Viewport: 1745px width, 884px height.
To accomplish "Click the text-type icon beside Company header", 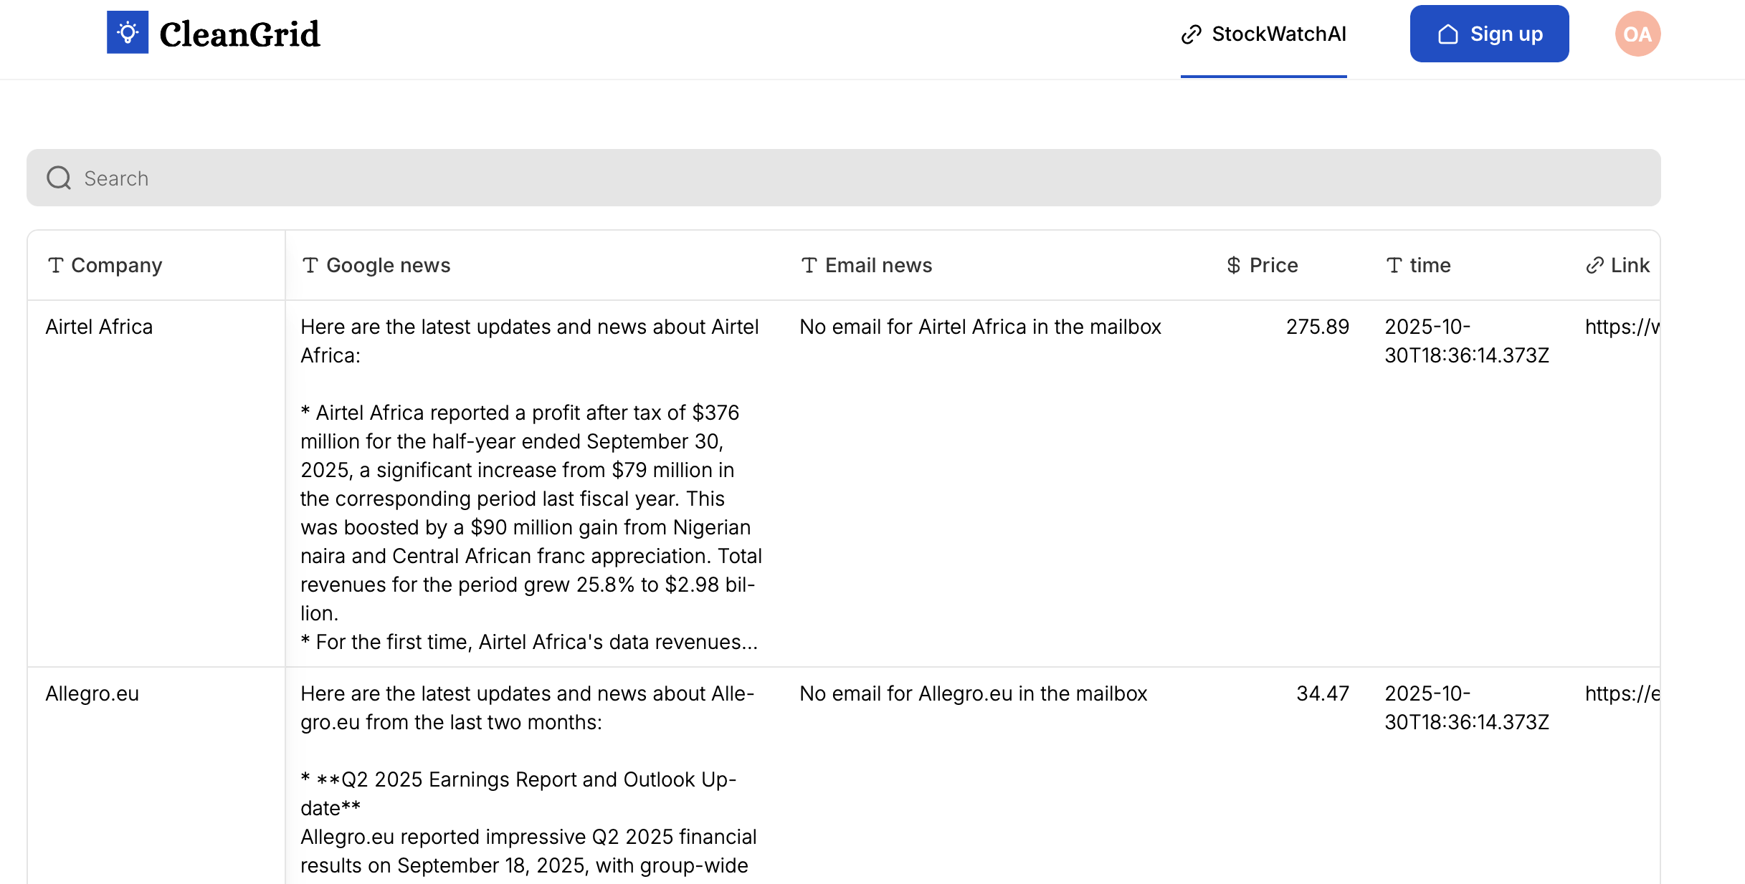I will pos(56,266).
